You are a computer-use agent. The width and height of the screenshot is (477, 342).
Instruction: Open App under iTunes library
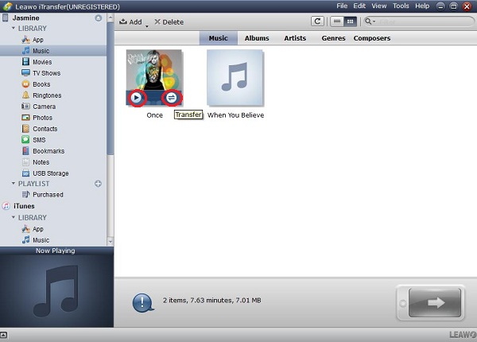point(33,229)
